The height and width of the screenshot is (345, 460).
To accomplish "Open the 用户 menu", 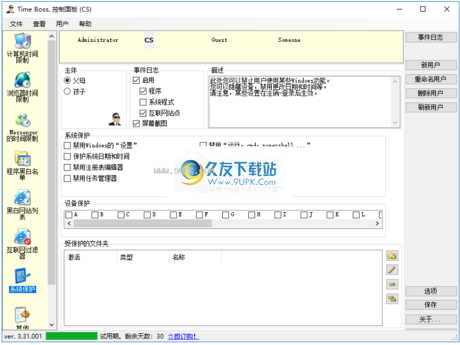I will click(x=62, y=24).
